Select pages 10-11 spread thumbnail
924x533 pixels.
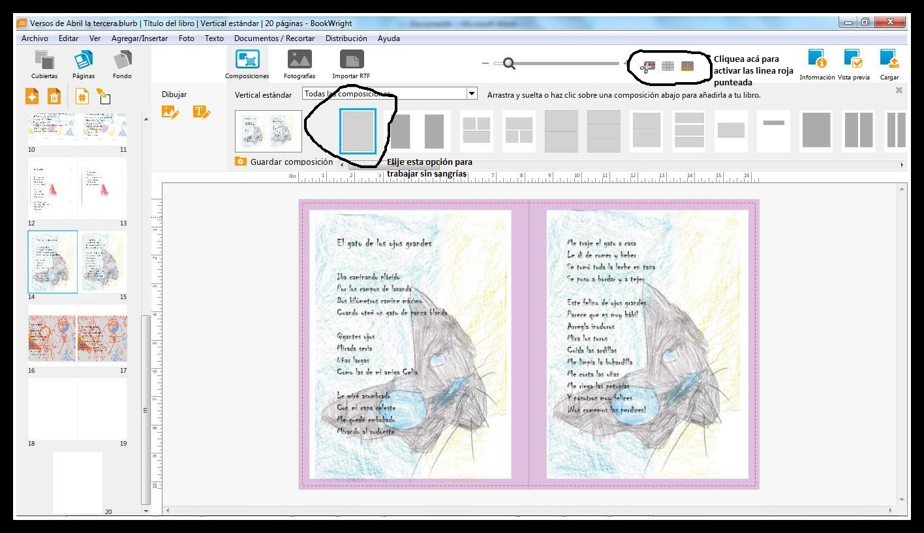[x=78, y=128]
